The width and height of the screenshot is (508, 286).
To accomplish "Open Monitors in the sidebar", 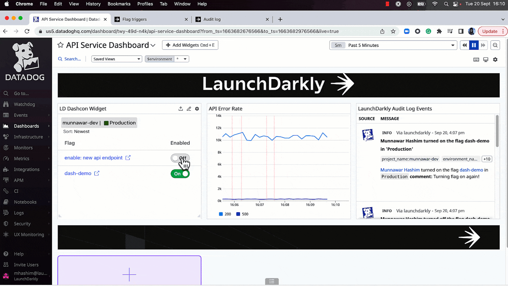I will point(23,148).
